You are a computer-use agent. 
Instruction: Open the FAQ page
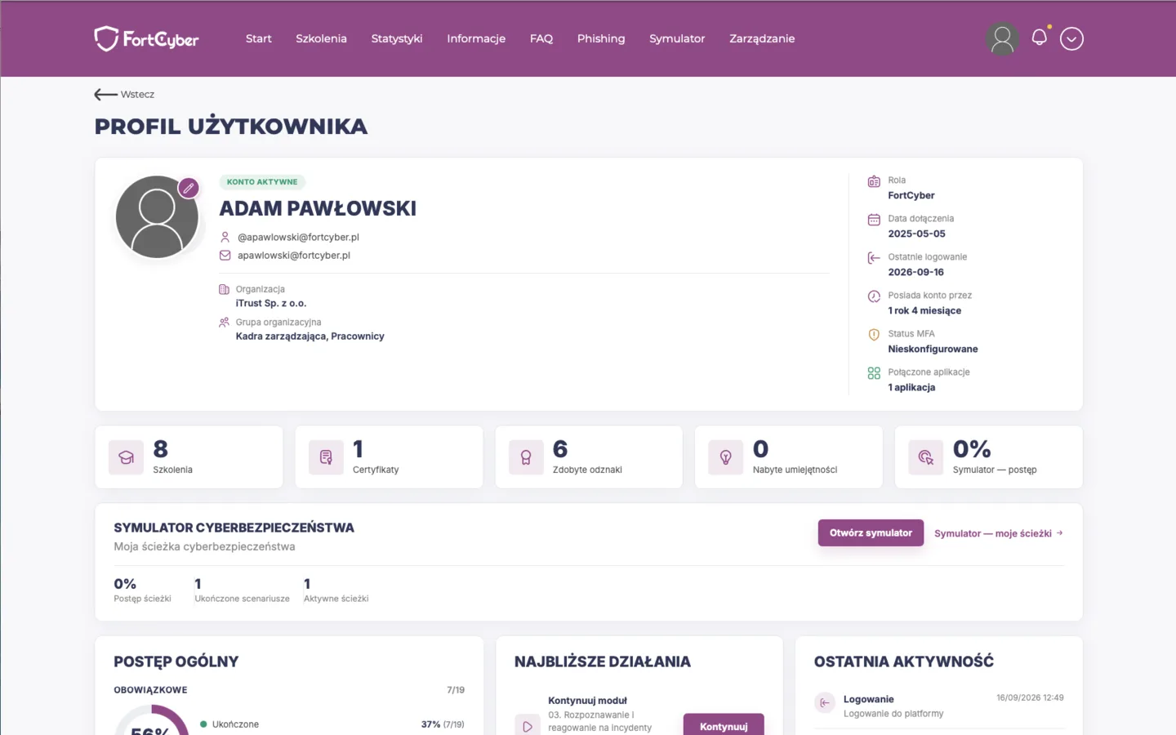pos(541,38)
